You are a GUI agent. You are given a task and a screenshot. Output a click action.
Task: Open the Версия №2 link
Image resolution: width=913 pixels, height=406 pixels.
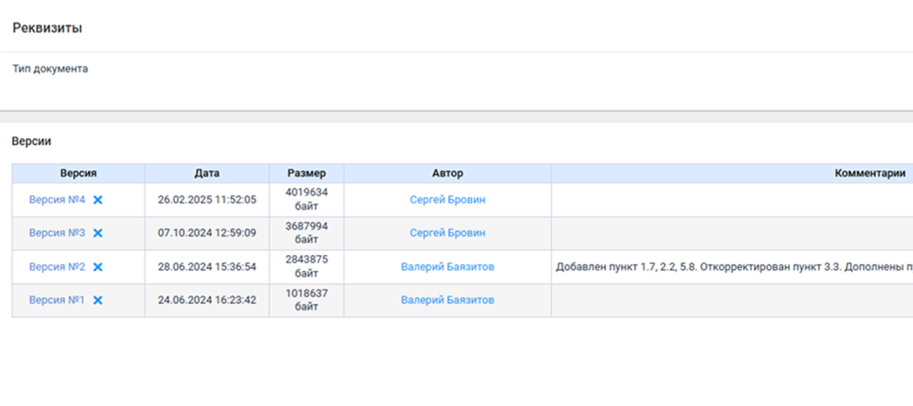click(57, 267)
